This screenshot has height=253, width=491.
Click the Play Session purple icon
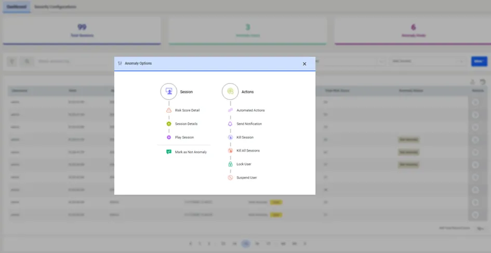[169, 137]
